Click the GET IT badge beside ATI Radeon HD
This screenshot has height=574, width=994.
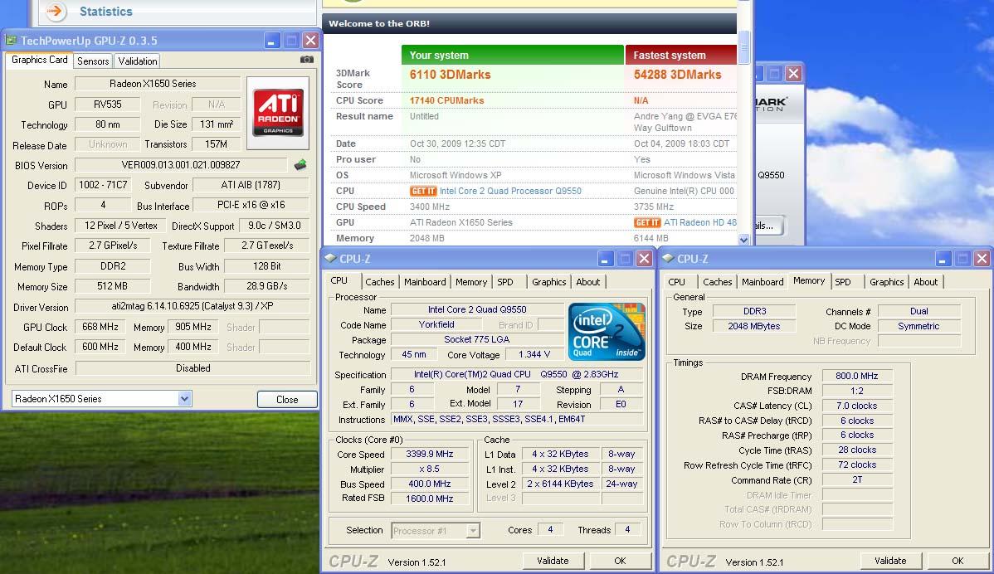coord(647,222)
